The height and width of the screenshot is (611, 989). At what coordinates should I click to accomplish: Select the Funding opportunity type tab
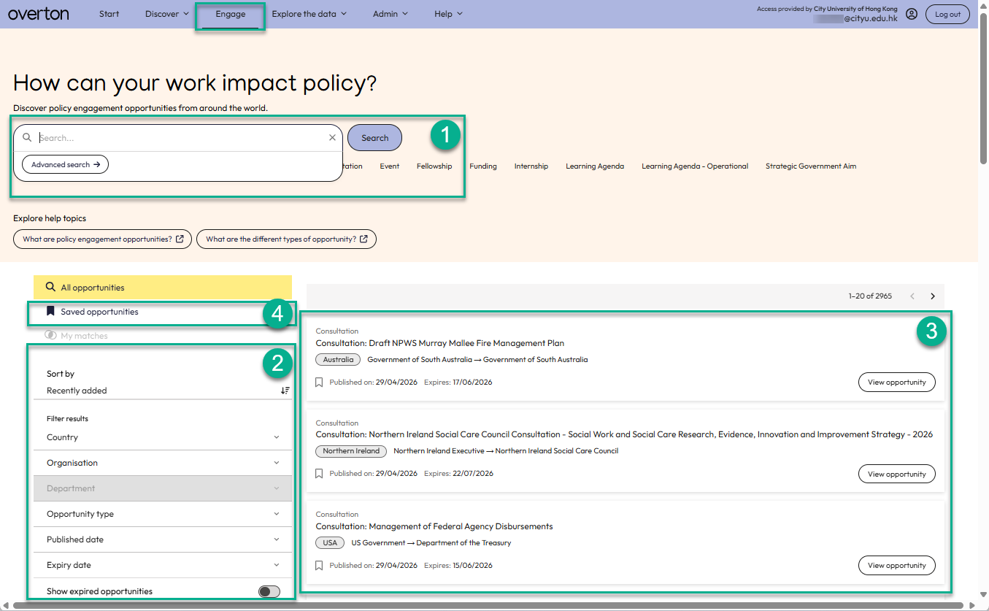point(483,166)
